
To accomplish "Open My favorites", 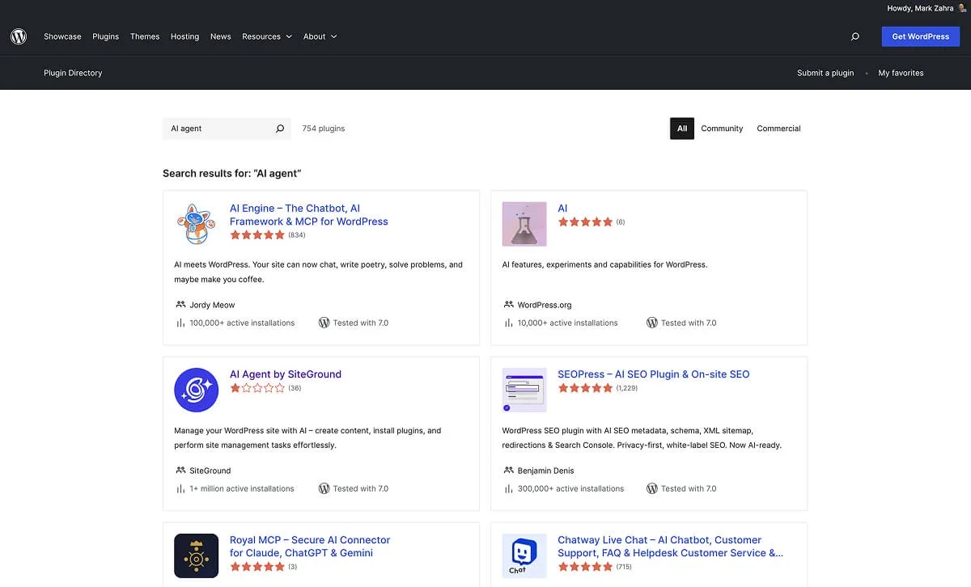I will 901,73.
